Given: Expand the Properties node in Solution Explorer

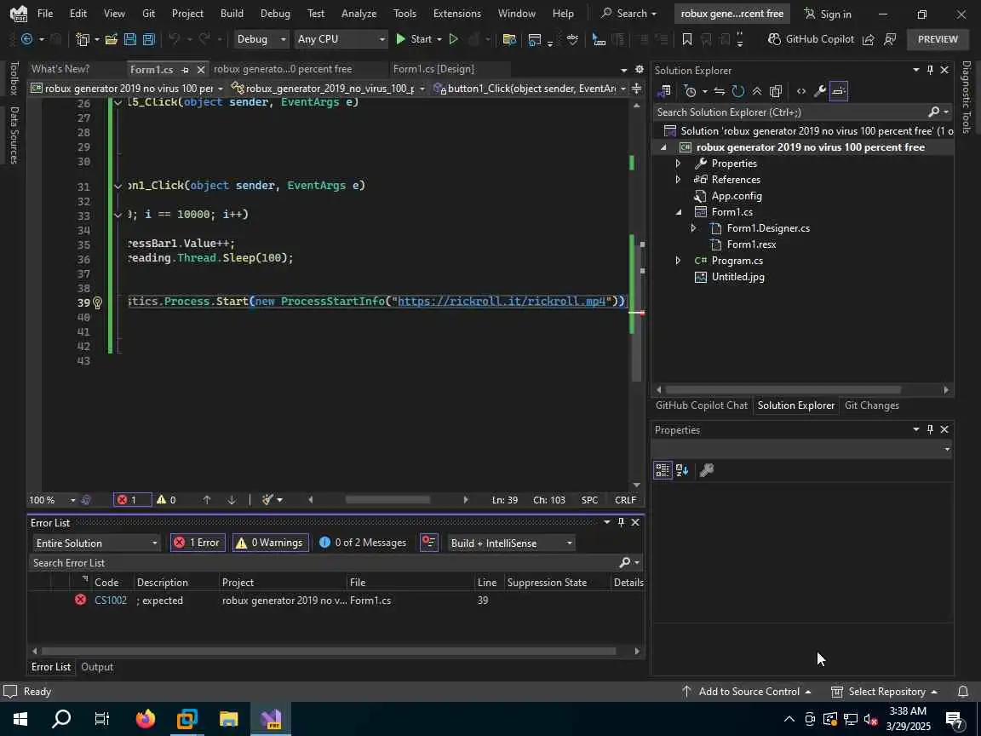Looking at the screenshot, I should click(x=678, y=164).
